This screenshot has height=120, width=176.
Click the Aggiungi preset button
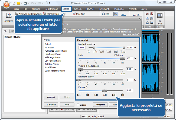[51, 97]
